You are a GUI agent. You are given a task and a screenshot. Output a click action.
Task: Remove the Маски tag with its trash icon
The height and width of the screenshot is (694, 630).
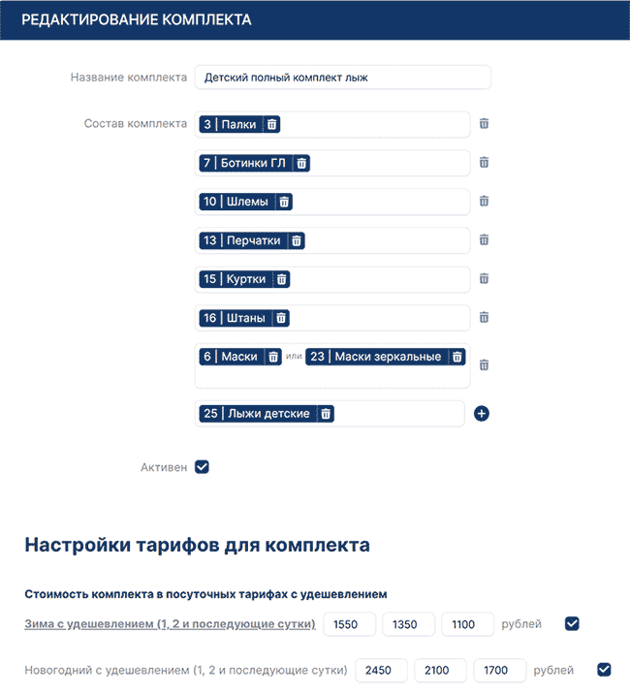[x=273, y=357]
